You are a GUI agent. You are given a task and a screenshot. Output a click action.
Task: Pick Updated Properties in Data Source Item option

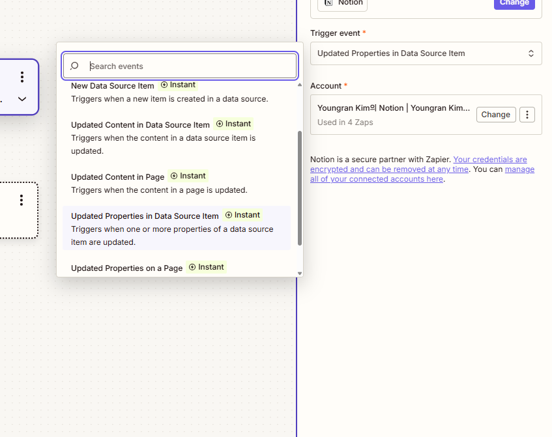tap(177, 229)
